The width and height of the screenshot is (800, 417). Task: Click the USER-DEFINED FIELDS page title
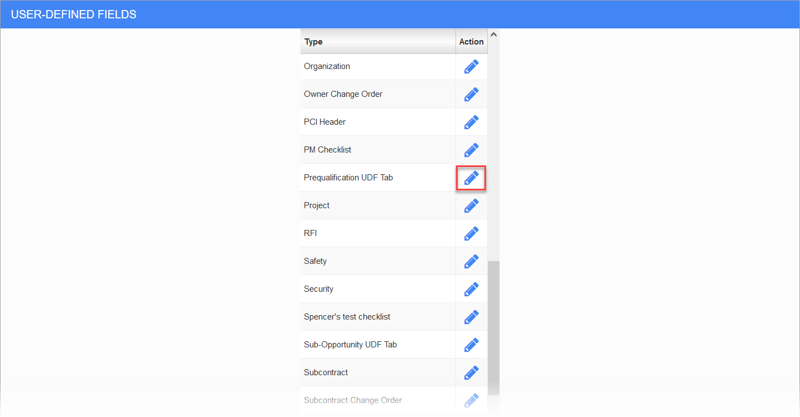click(74, 15)
